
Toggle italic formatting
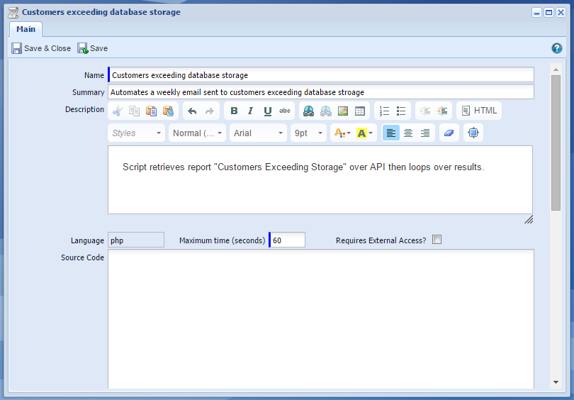251,111
